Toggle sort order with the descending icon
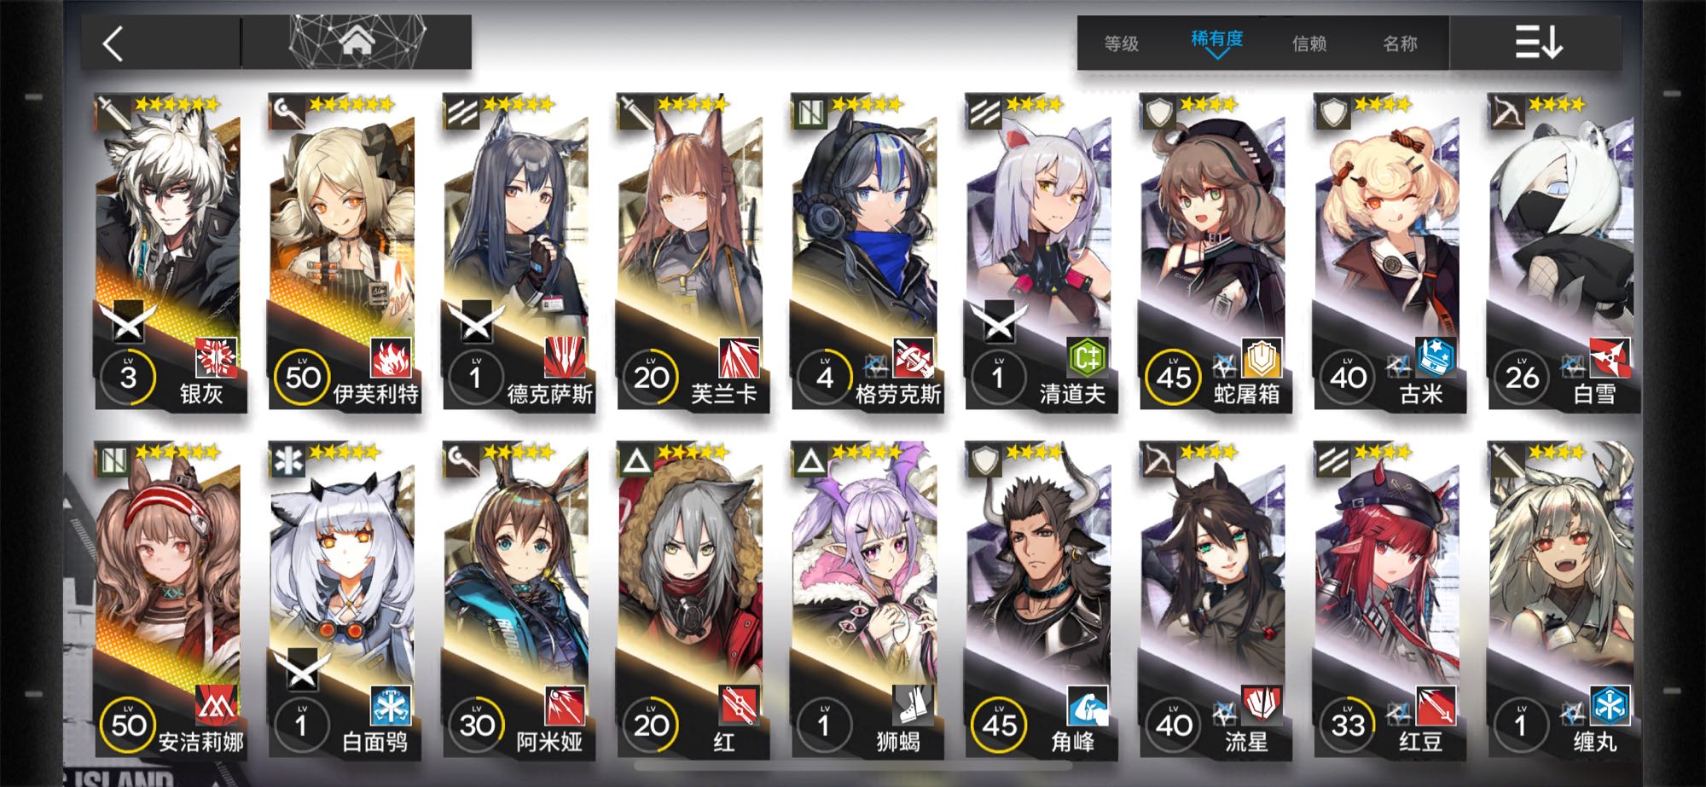The width and height of the screenshot is (1706, 787). (1538, 42)
